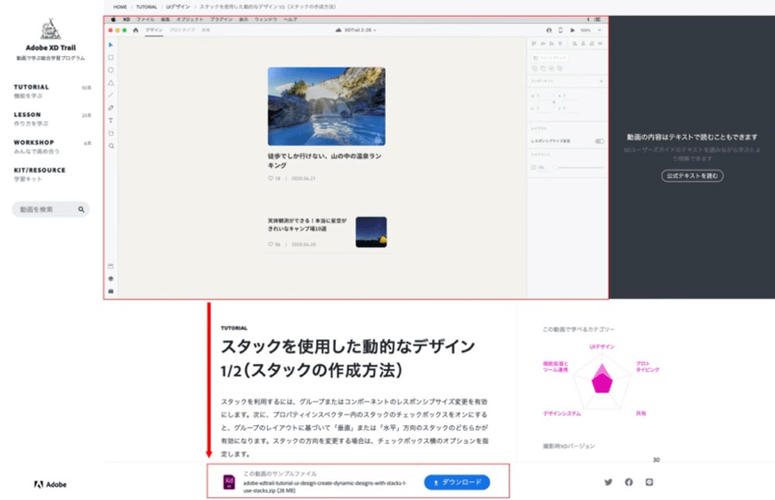Switch to the 共有 tab
The height and width of the screenshot is (500, 775).
click(206, 30)
